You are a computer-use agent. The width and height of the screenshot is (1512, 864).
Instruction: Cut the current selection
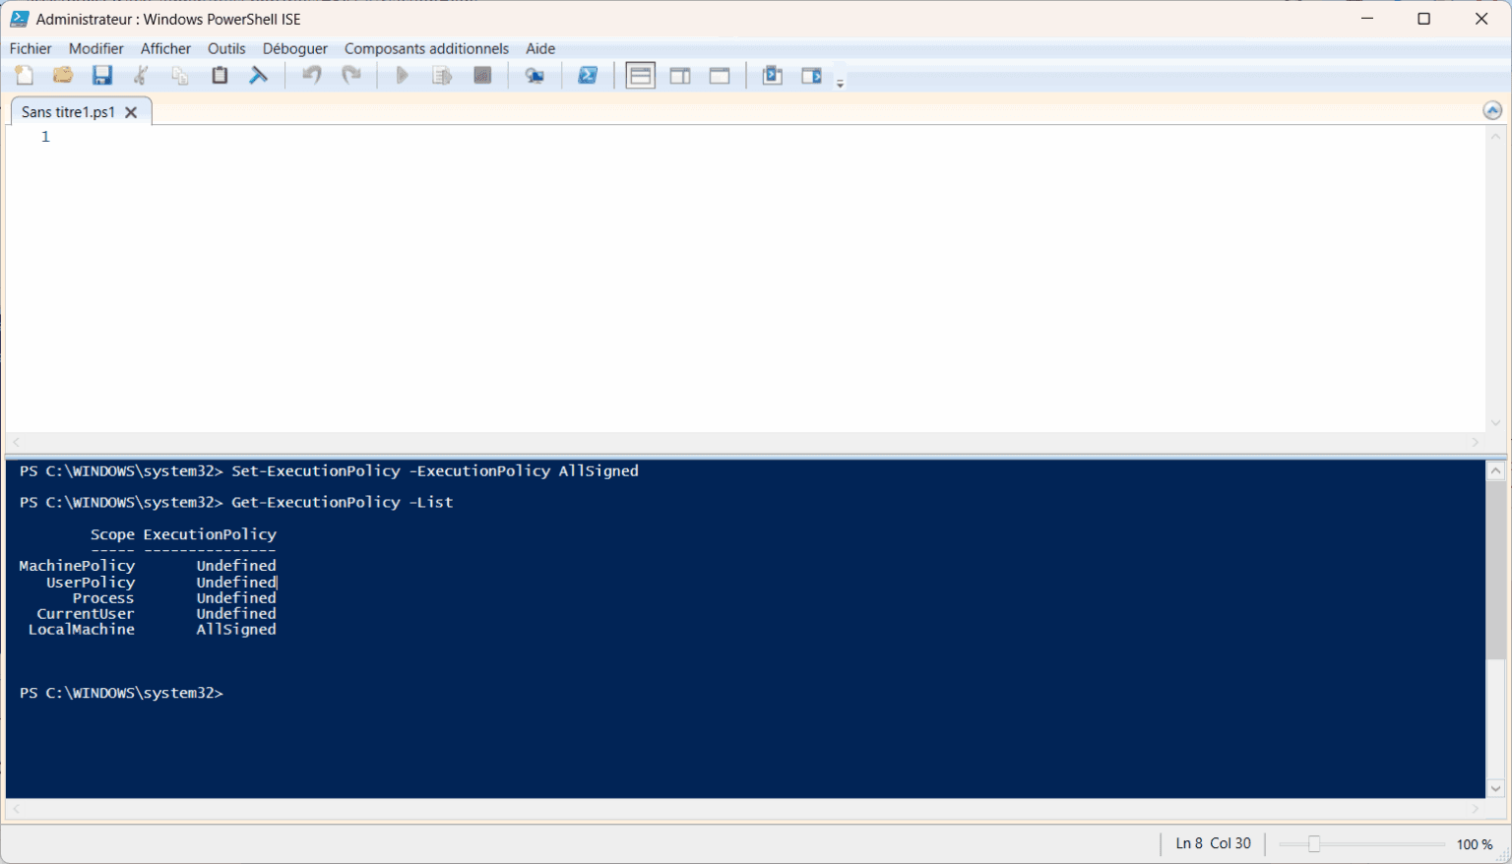[140, 74]
